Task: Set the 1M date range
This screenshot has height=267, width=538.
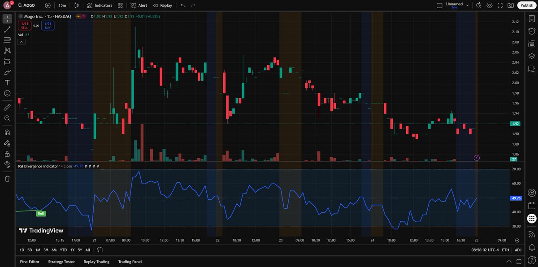Action: tap(38, 250)
